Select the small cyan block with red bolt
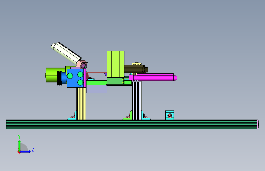265x171 pixels. pyautogui.click(x=170, y=115)
